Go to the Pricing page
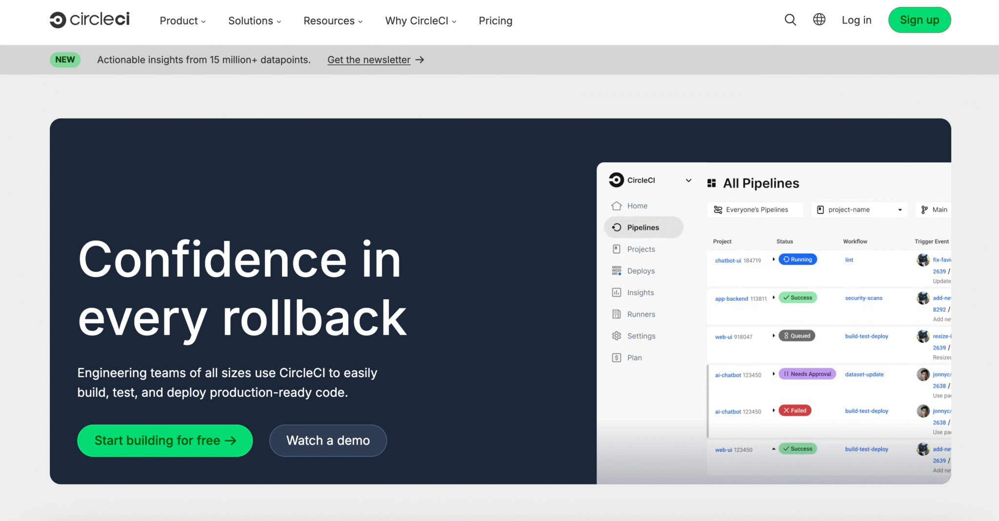 click(495, 20)
